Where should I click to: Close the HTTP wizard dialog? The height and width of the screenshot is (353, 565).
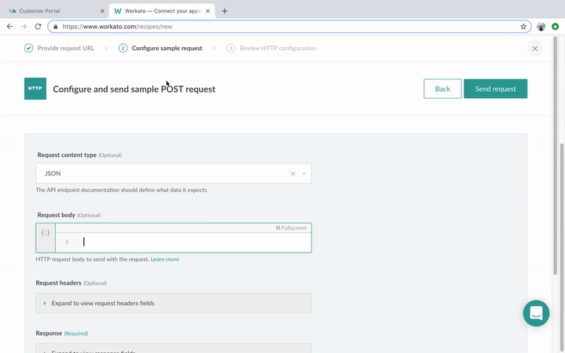point(534,49)
